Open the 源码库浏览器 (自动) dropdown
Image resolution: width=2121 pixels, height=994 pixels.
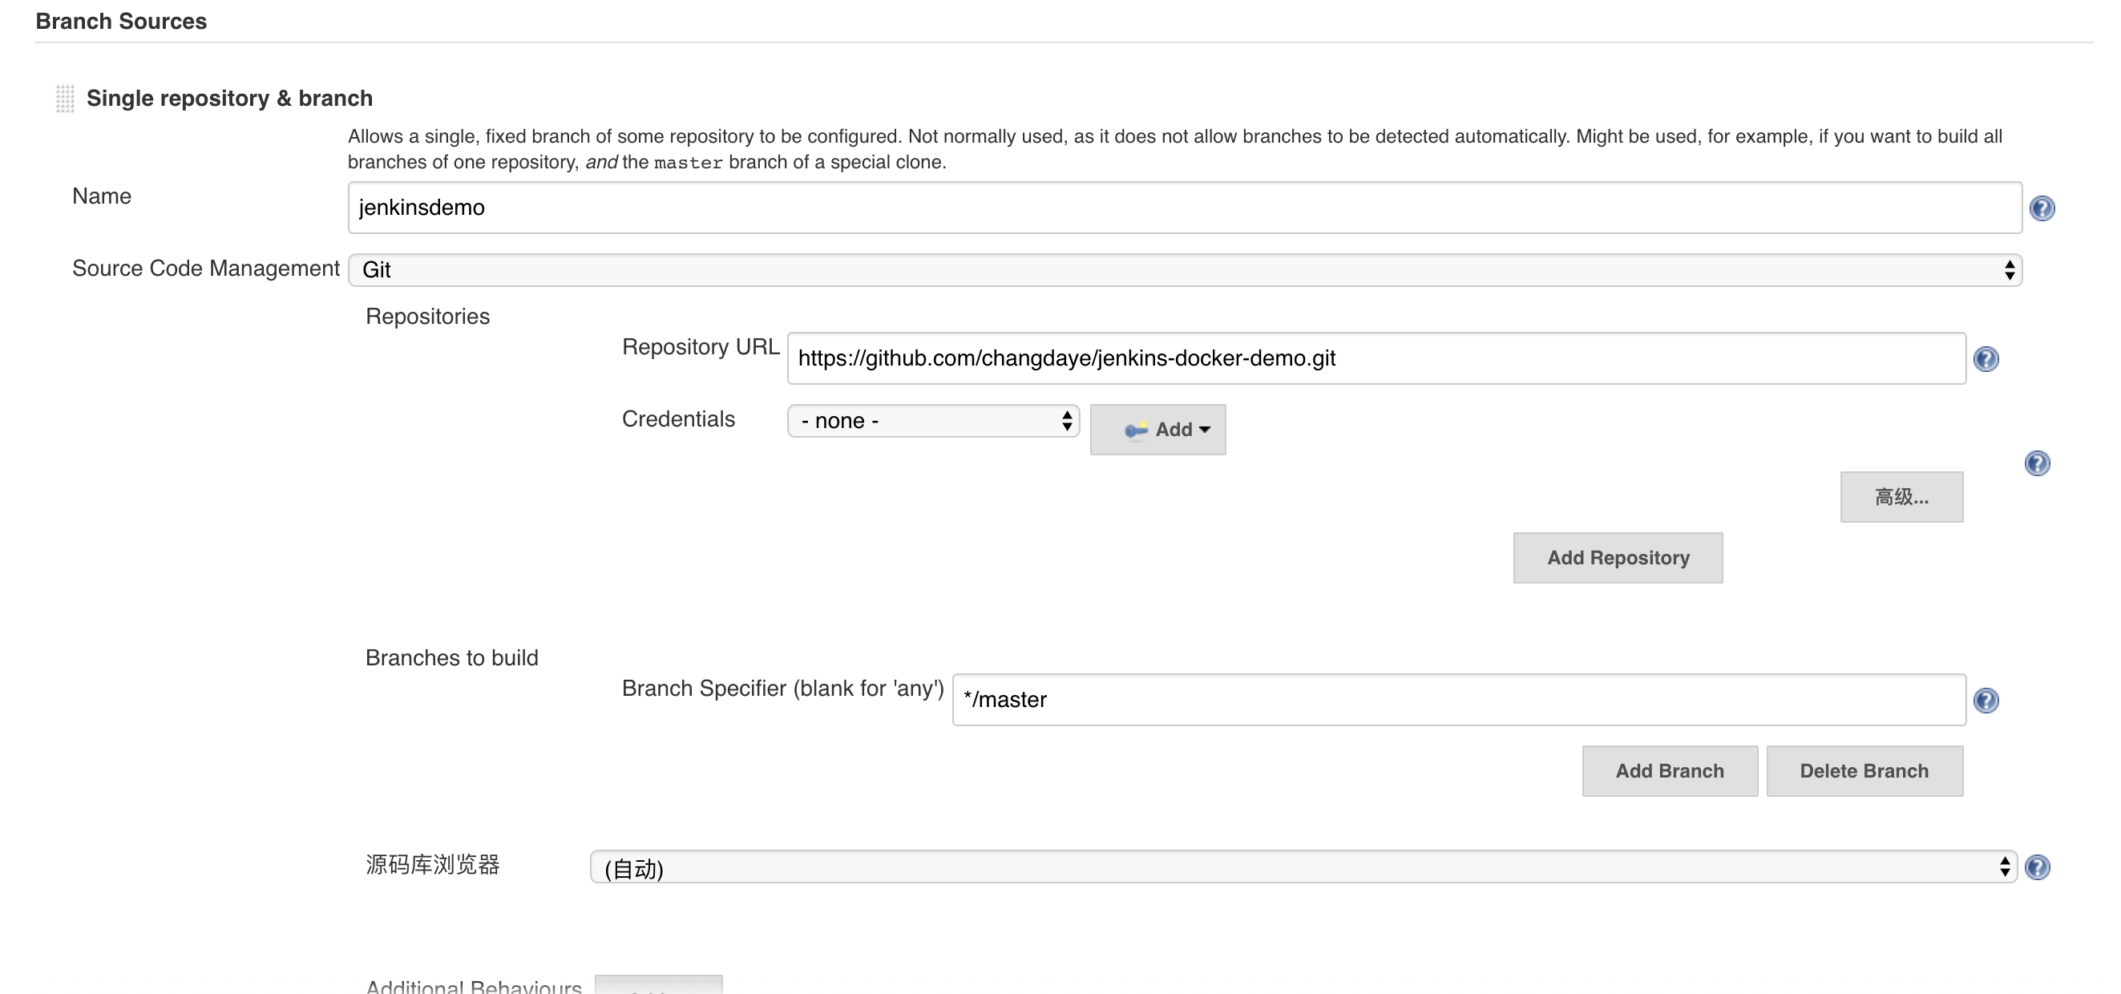(1303, 867)
